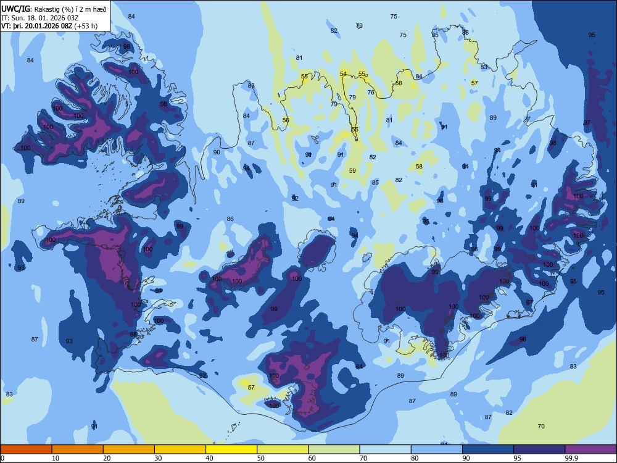Click the amber 30–40 legend swatch

click(x=180, y=449)
